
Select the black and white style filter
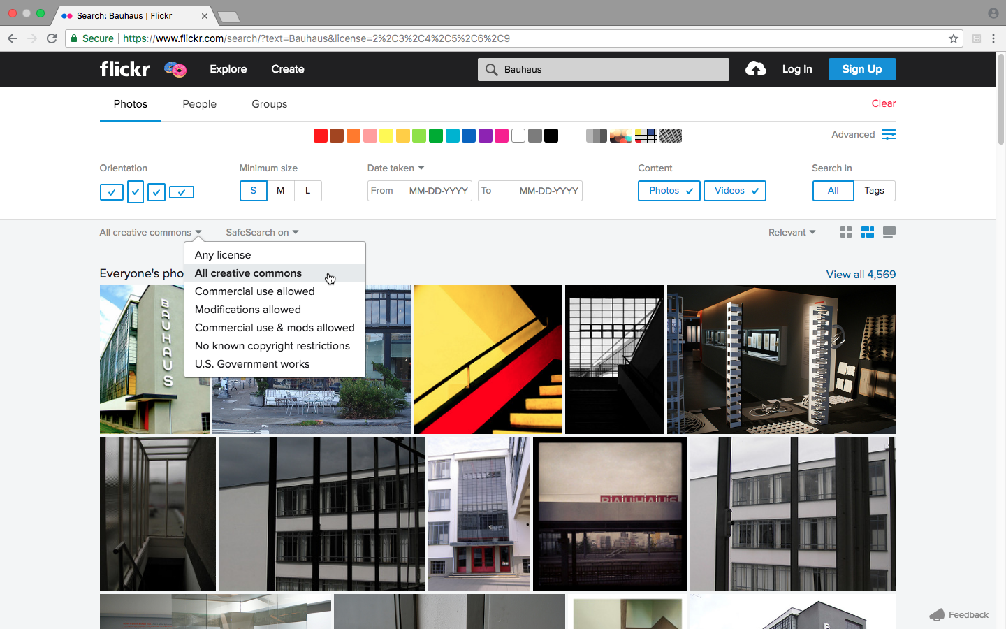pyautogui.click(x=596, y=136)
